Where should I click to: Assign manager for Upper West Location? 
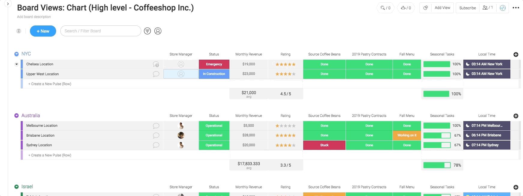coord(181,74)
